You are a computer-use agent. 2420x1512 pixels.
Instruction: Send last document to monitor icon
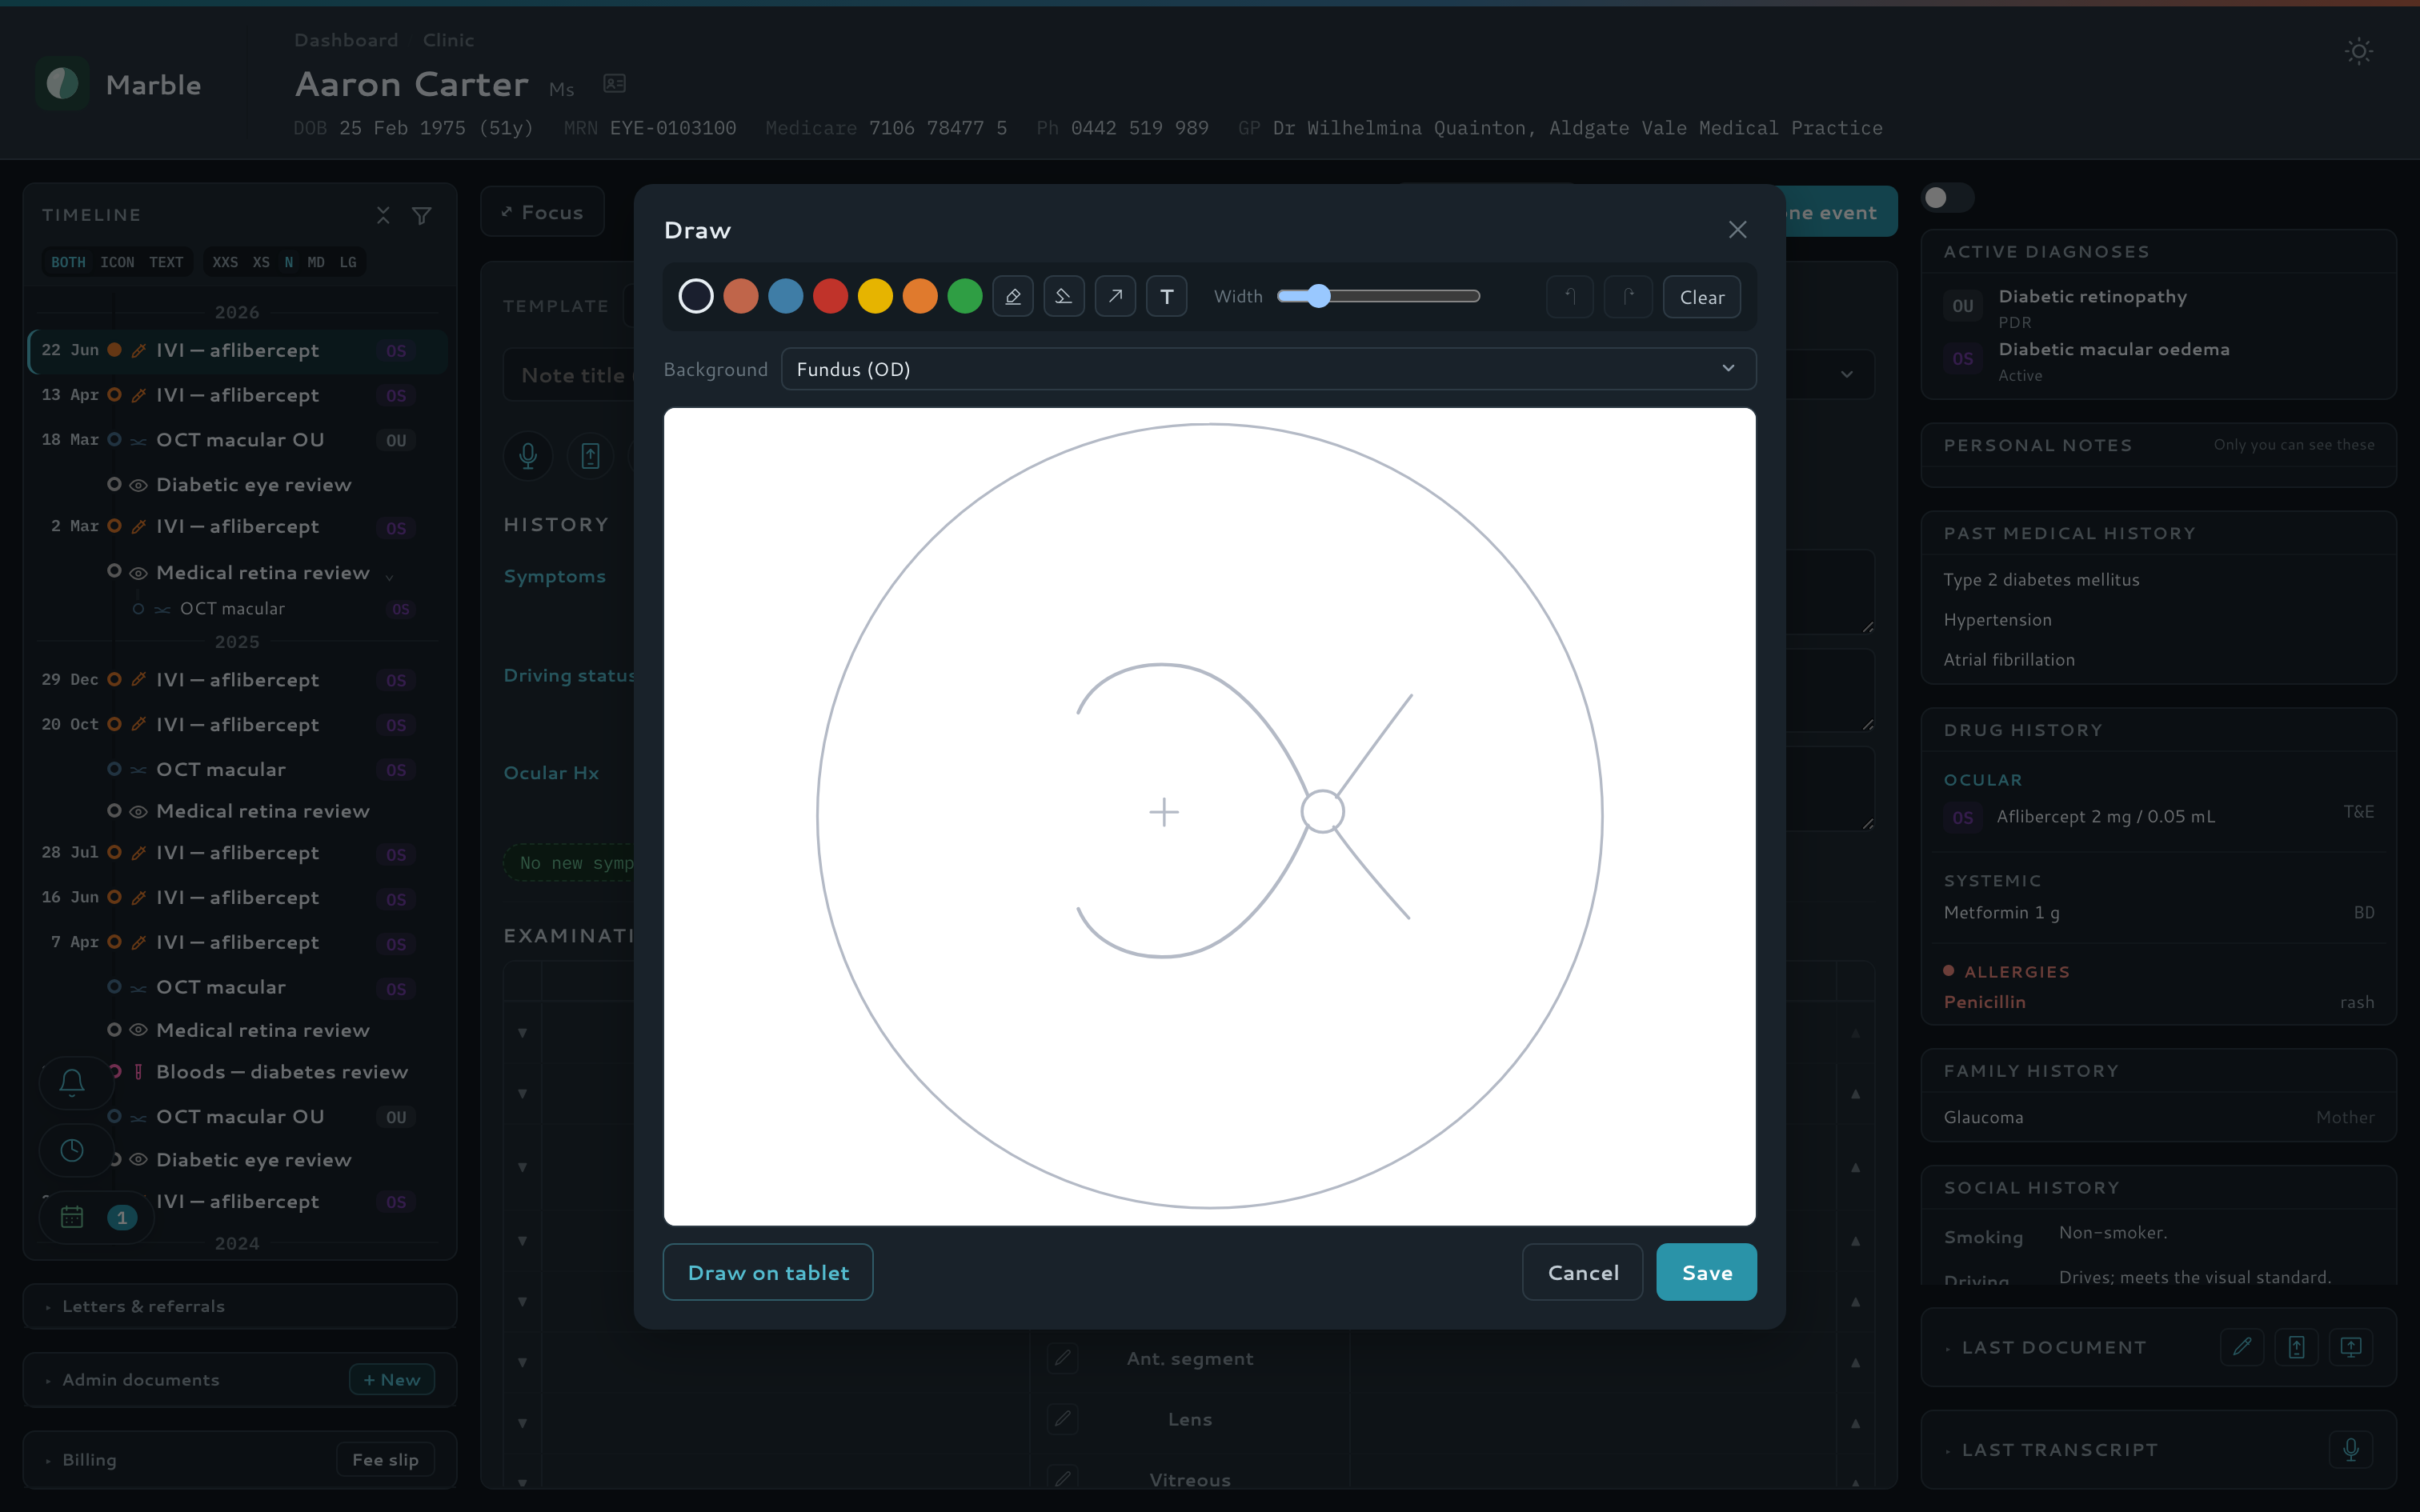pos(2351,1347)
